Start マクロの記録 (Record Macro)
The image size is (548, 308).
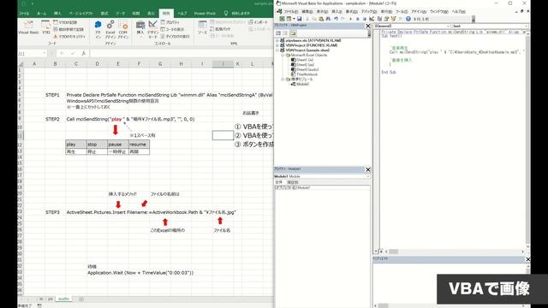tap(65, 22)
